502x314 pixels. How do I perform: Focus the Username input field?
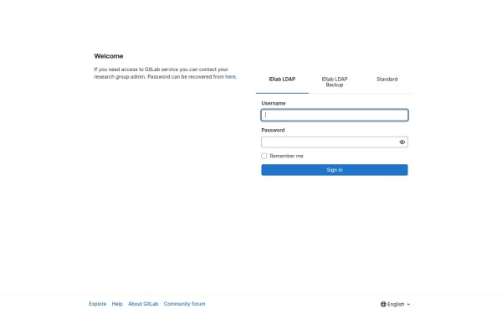[335, 115]
